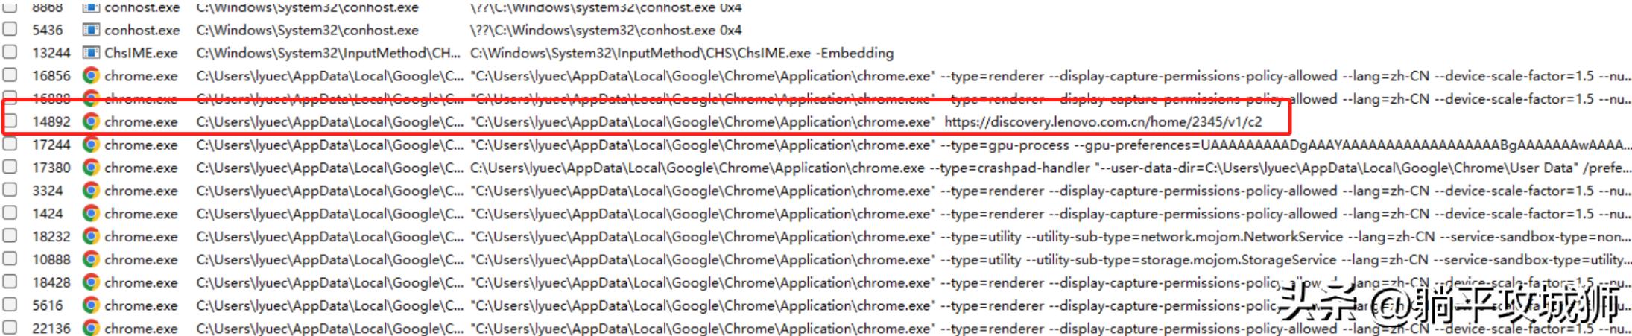Click the Chrome icon for PID 17380
The image size is (1632, 336).
[x=91, y=168]
